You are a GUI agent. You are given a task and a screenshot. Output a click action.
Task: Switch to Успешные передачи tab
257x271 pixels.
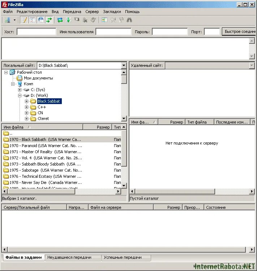point(126,257)
